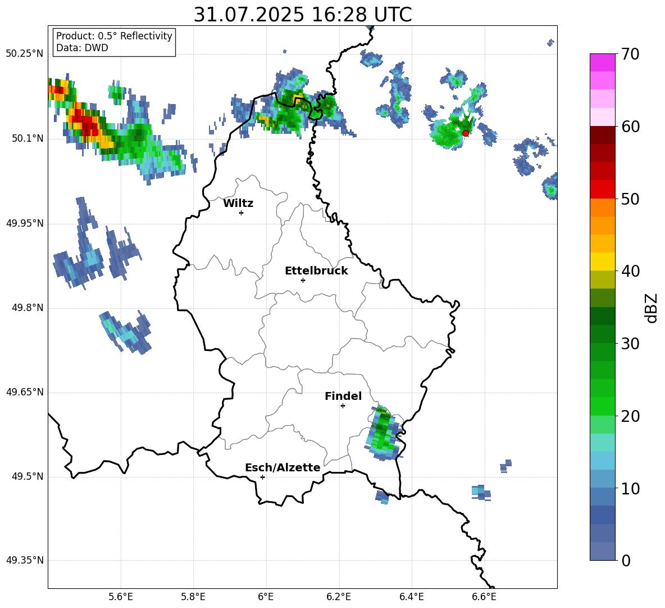The width and height of the screenshot is (665, 608).
Task: Click the 49.5°N latitude label
Action: [27, 476]
